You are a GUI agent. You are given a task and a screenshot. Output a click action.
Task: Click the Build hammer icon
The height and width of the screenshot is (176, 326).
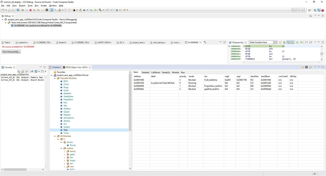click(x=100, y=10)
